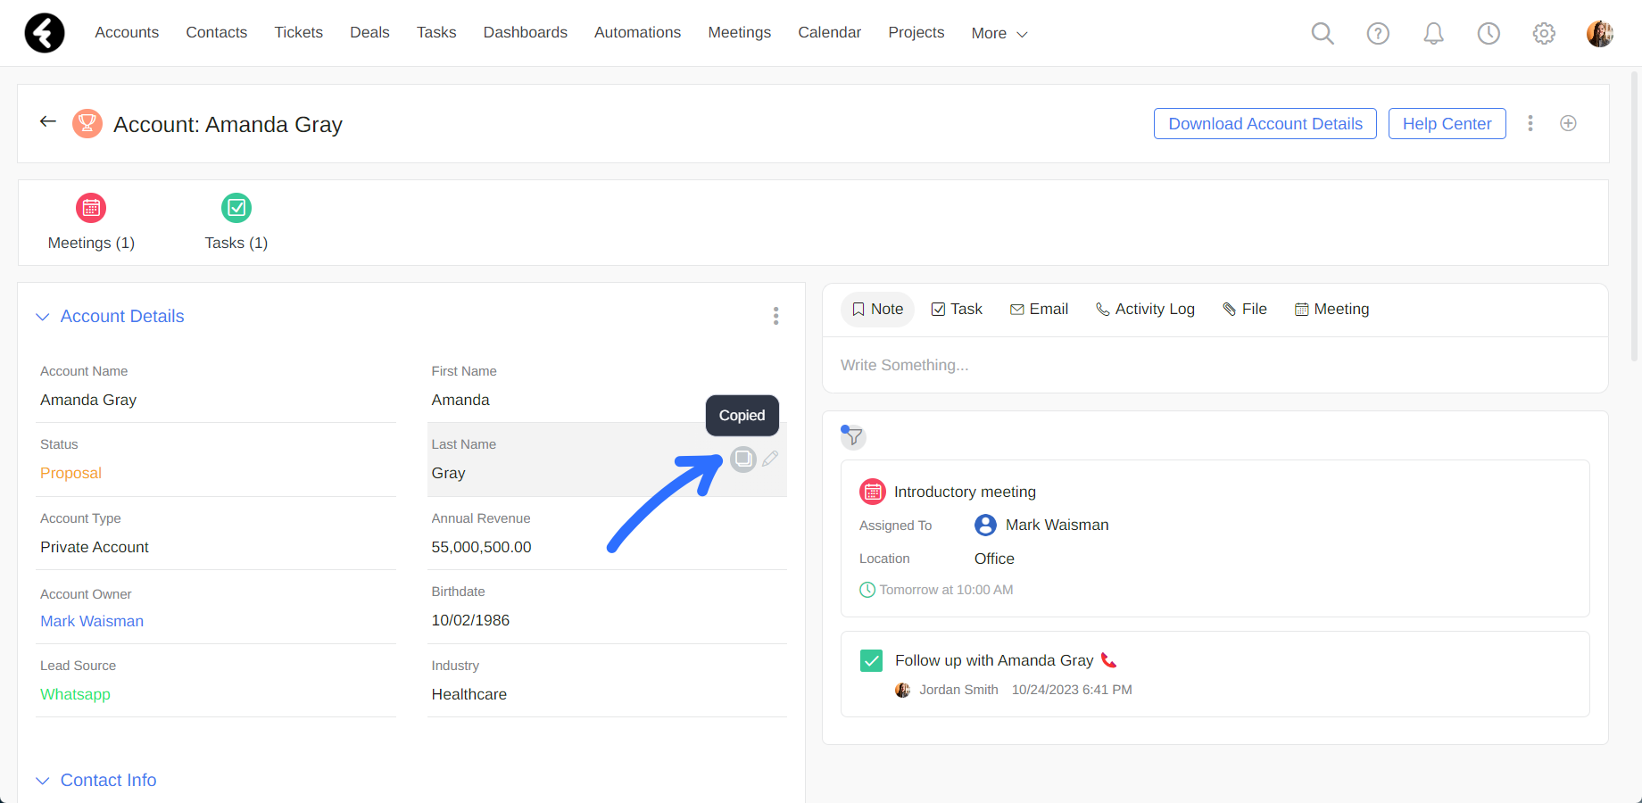The height and width of the screenshot is (803, 1642).
Task: Open the Dashboards menu
Action: pos(526,32)
